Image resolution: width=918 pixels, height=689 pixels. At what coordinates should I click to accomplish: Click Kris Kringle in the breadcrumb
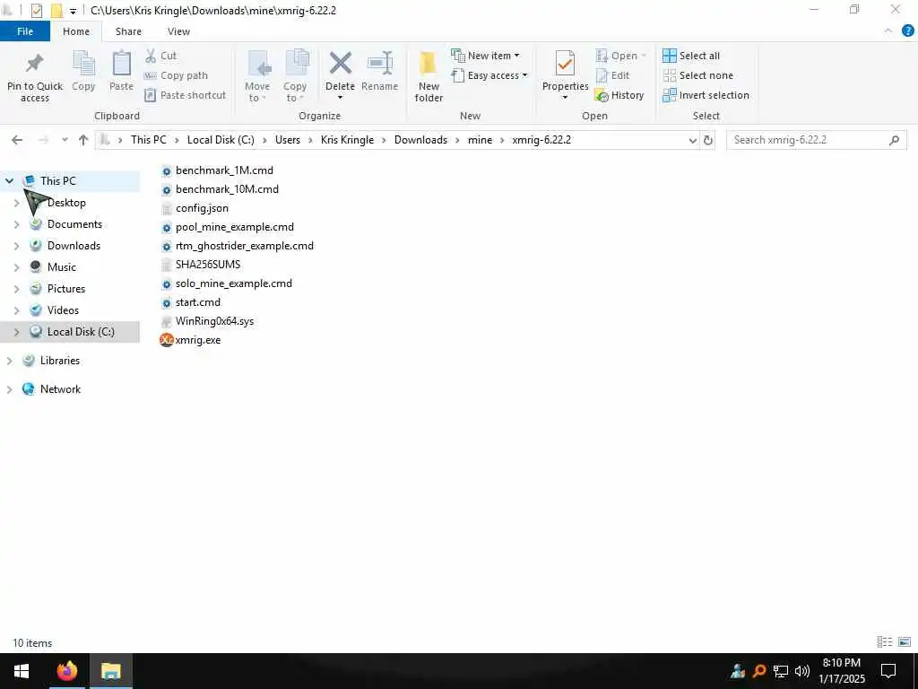(347, 140)
